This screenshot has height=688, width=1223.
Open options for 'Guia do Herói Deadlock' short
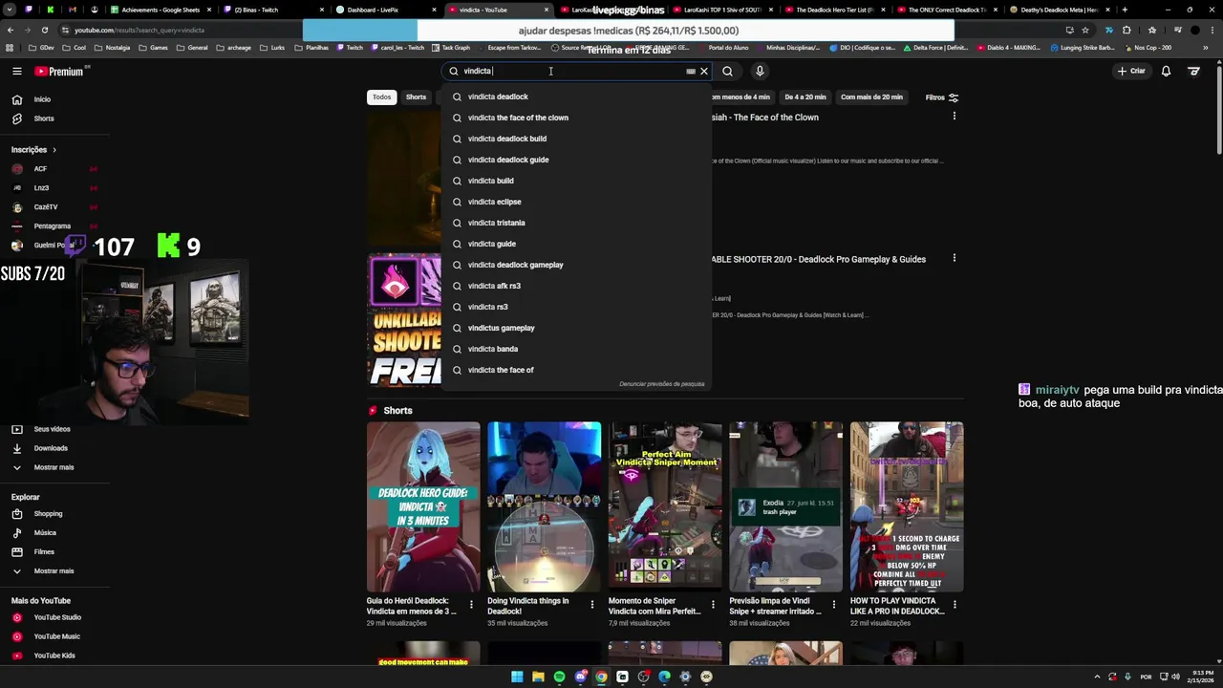click(471, 605)
